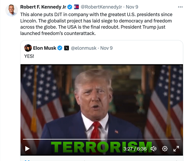Image resolution: width=188 pixels, height=161 pixels.
Task: Open video settings gear
Action: (165, 149)
